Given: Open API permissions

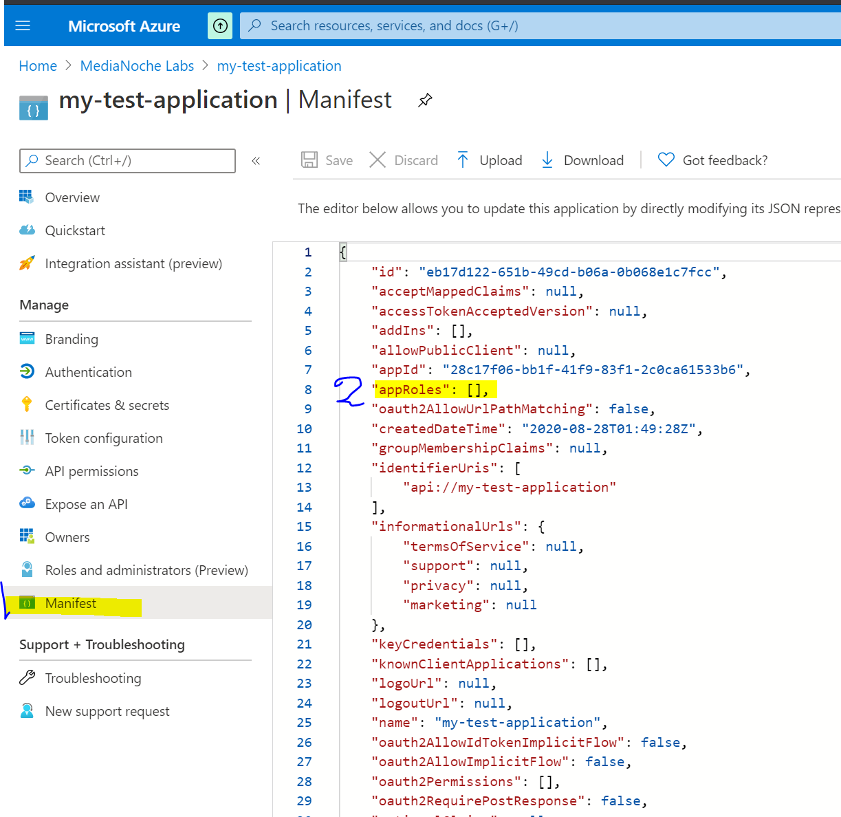Looking at the screenshot, I should 91,472.
